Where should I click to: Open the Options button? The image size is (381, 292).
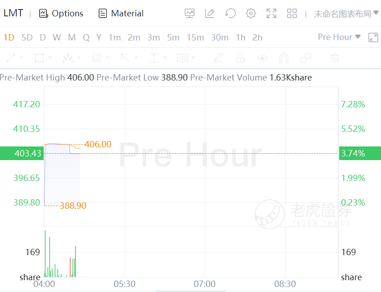[61, 14]
